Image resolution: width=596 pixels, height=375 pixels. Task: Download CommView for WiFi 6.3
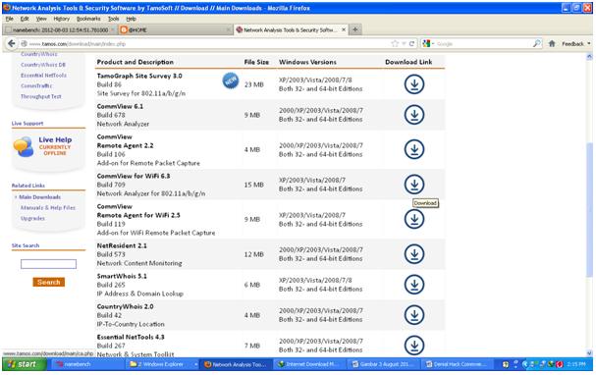(x=414, y=185)
